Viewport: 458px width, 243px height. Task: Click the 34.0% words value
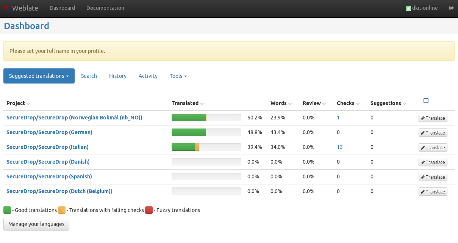[x=278, y=147]
